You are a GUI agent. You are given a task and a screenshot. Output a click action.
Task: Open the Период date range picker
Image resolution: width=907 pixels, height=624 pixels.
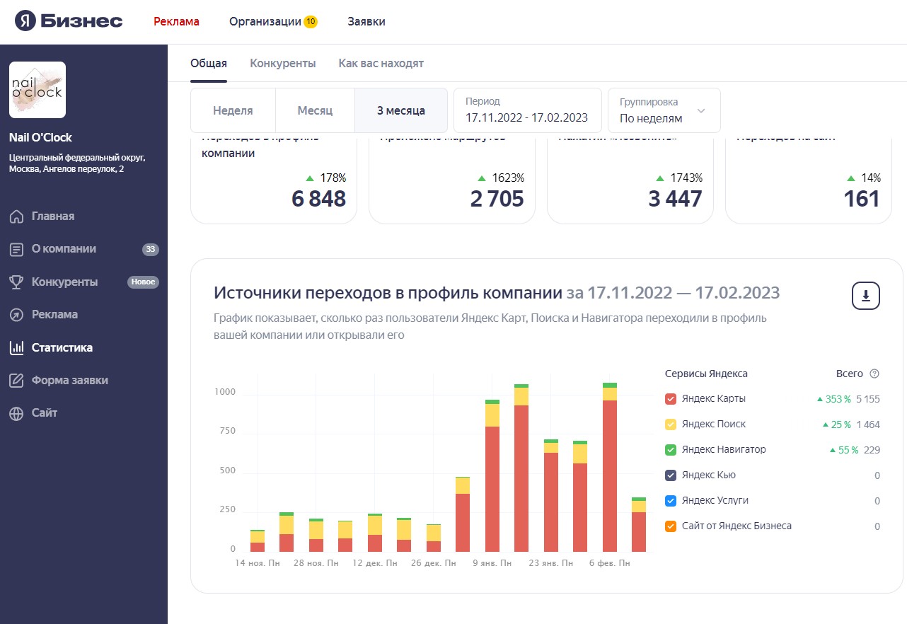tap(527, 110)
